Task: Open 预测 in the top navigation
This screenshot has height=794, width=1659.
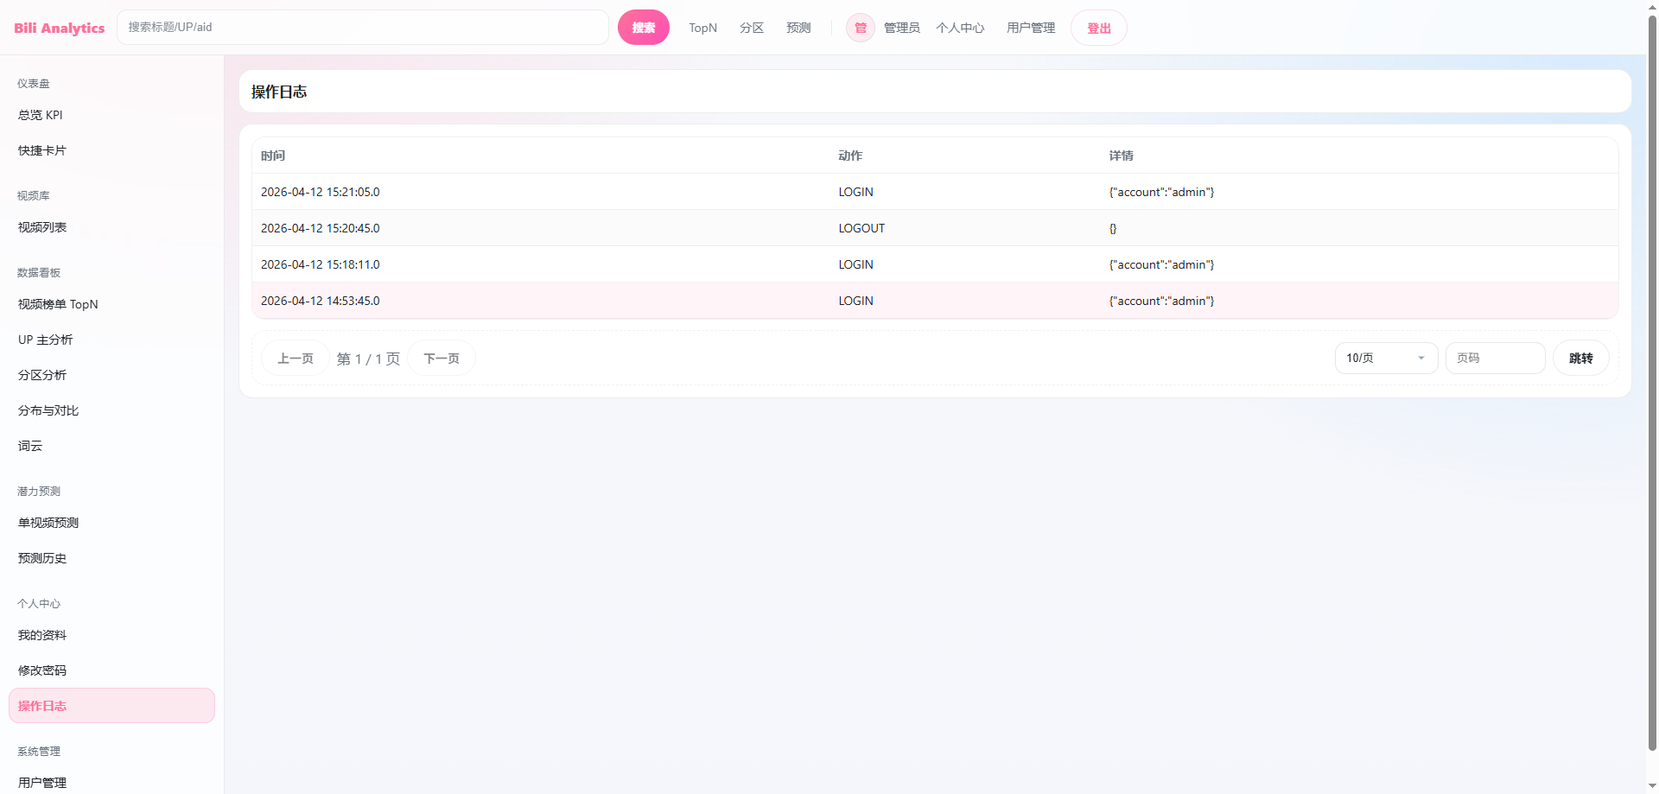Action: (x=798, y=28)
